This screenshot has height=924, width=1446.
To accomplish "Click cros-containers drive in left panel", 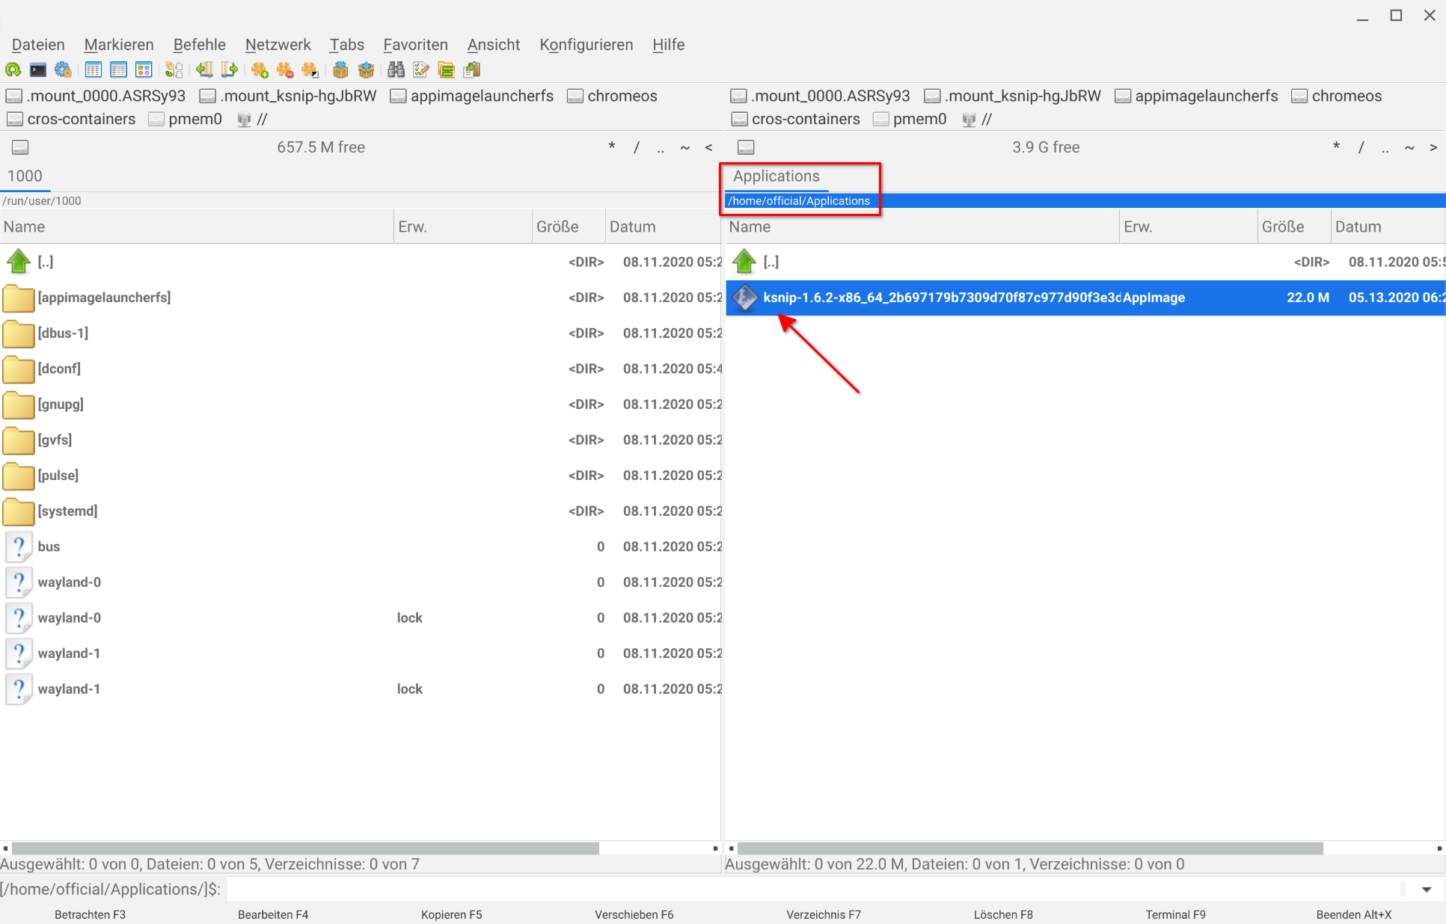I will tap(71, 120).
